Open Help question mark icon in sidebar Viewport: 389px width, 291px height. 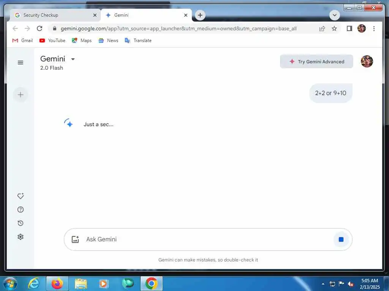pyautogui.click(x=21, y=210)
